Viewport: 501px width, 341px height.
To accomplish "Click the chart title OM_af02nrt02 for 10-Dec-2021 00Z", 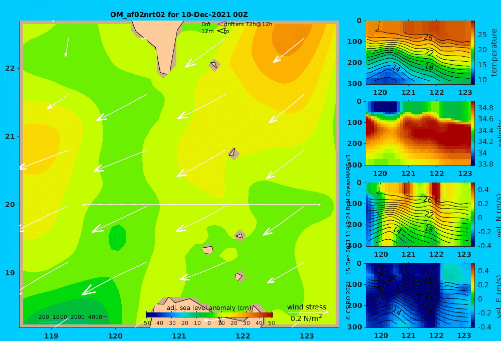I will click(x=179, y=15).
